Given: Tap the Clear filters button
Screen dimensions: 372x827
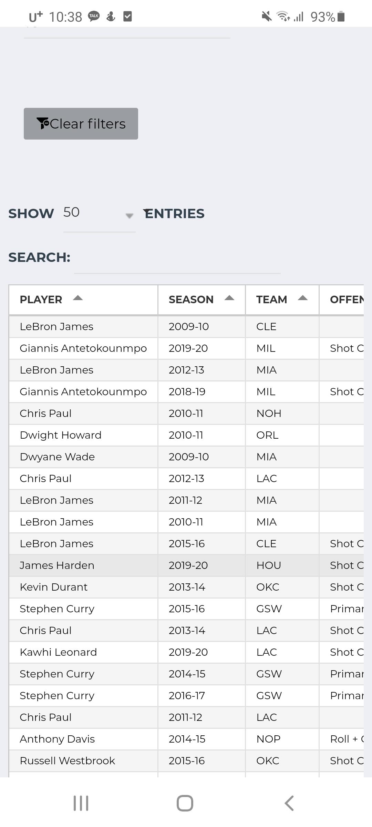Looking at the screenshot, I should pos(81,124).
